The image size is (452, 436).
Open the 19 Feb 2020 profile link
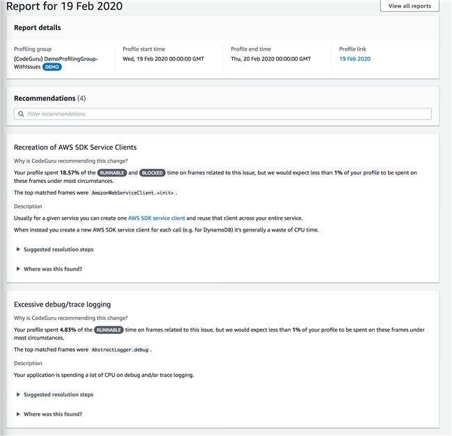355,59
